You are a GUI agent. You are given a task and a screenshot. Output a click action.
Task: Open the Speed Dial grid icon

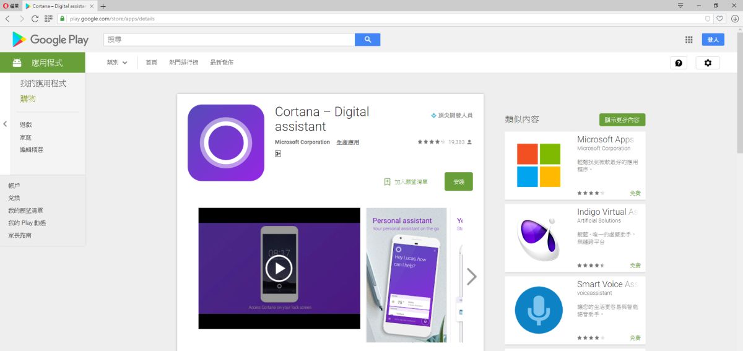coord(48,19)
